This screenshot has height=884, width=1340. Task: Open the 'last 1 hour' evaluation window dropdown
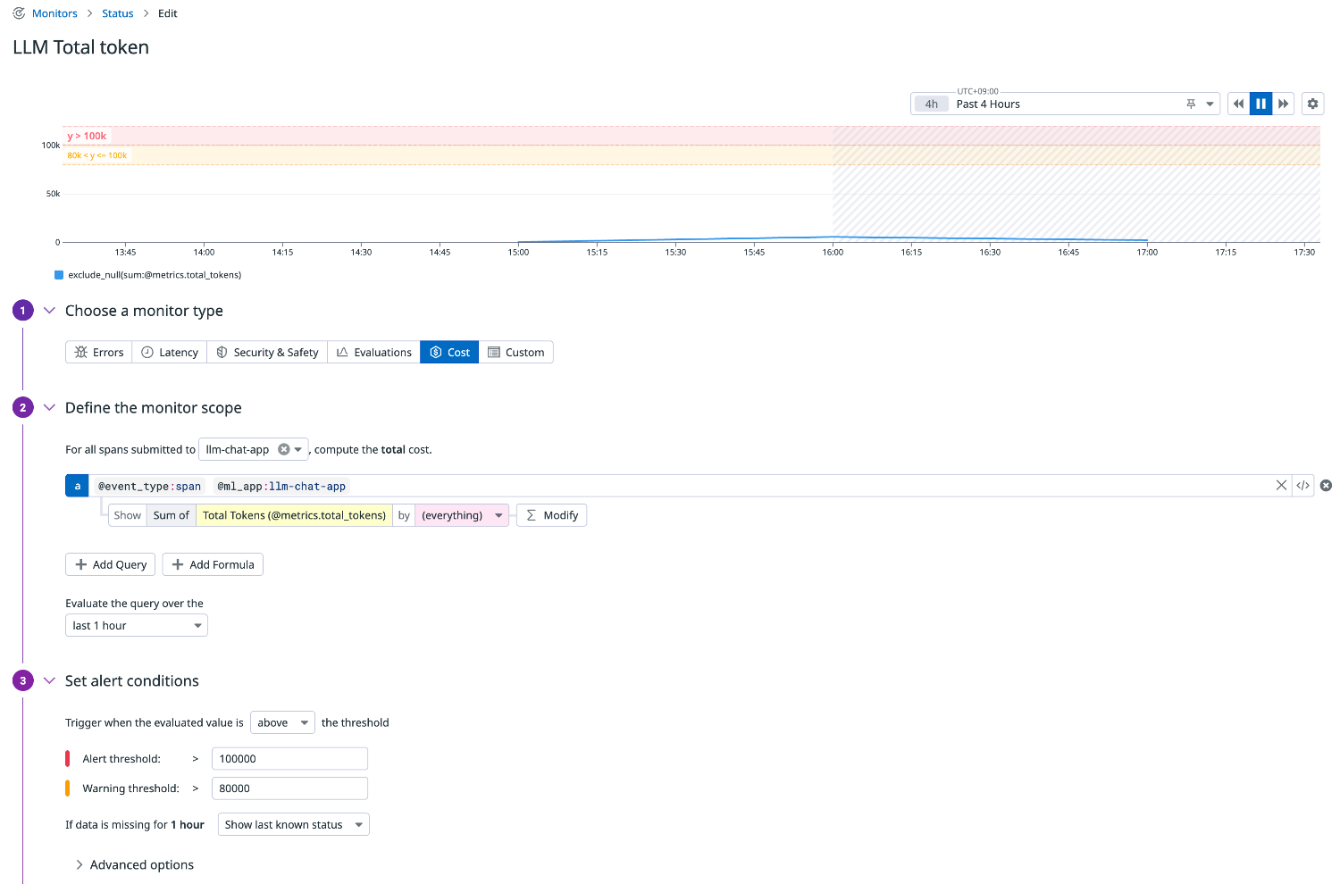137,626
